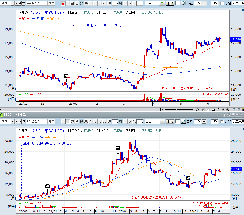The height and width of the screenshot is (215, 244).
Task: Open 관심 watchlist selector in bottom toolbar
Action: (152, 121)
